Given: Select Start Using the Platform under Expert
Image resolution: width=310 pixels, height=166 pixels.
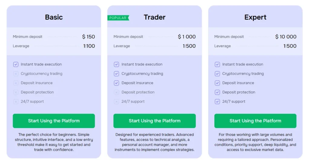Looking at the screenshot, I should (x=255, y=121).
